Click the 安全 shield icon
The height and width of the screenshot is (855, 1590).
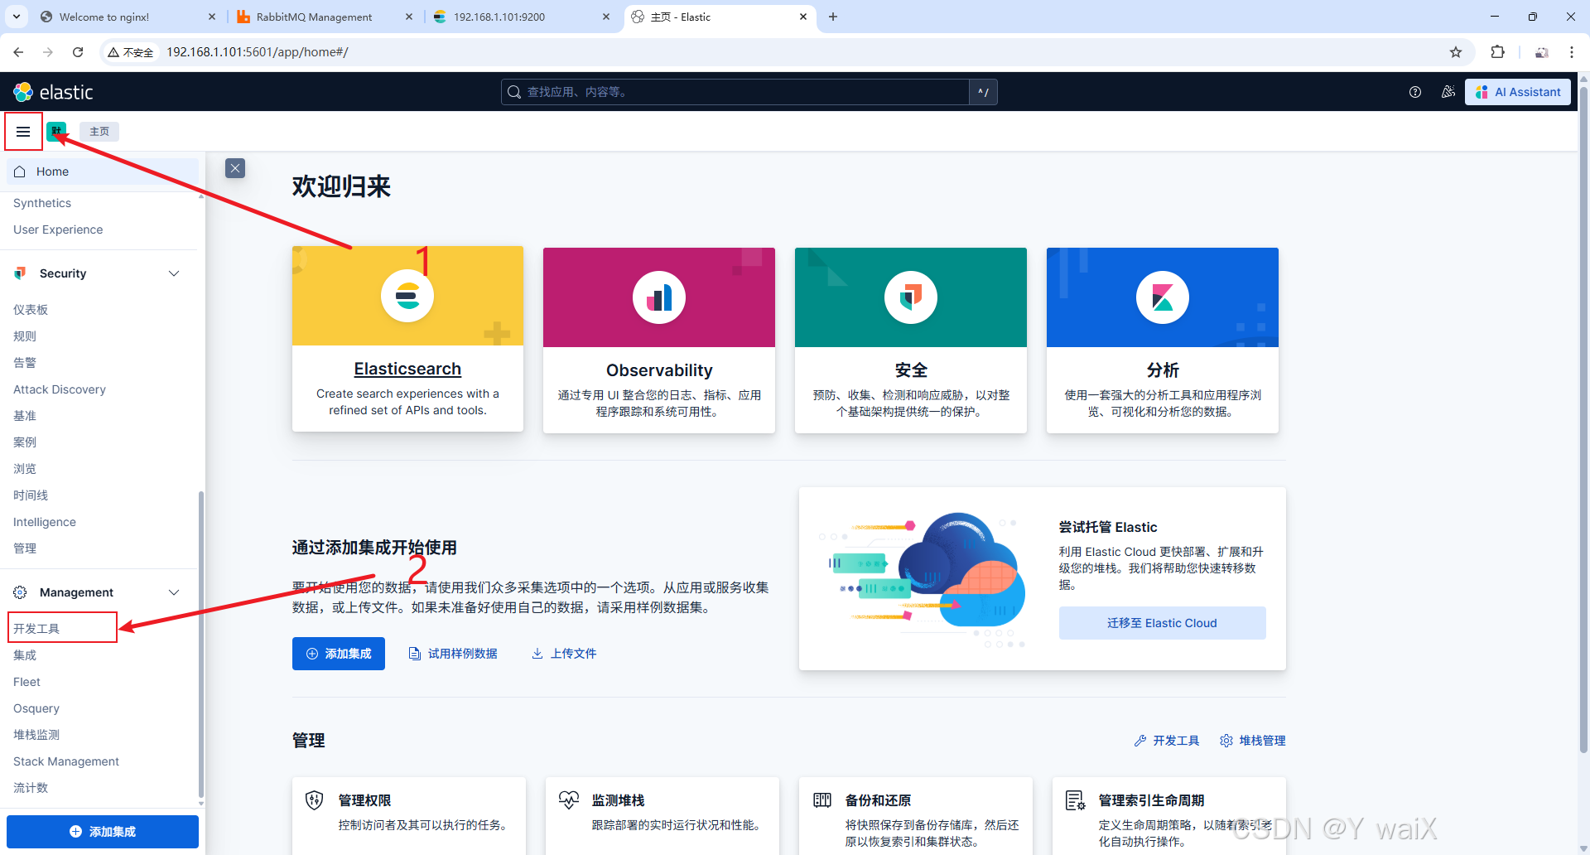(911, 297)
